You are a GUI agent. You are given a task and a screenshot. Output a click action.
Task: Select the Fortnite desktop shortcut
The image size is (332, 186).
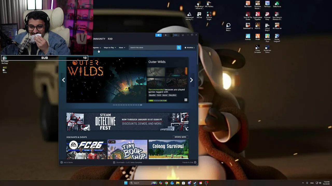point(248,37)
